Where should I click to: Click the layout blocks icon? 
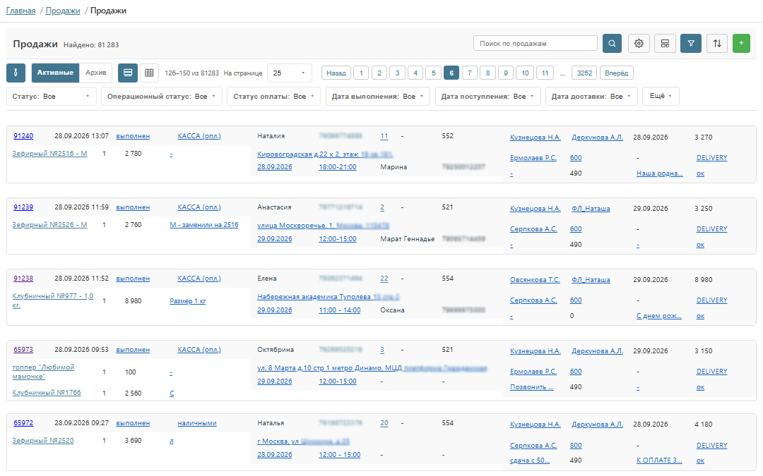coord(665,43)
